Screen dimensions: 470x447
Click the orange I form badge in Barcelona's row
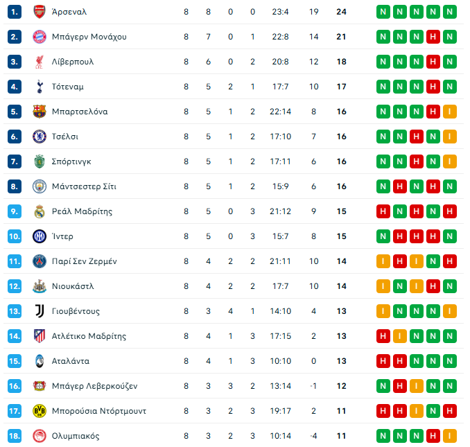(450, 112)
